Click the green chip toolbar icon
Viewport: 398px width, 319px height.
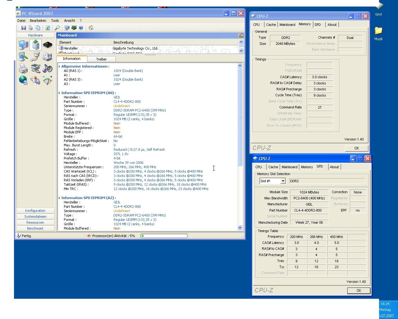click(x=74, y=28)
